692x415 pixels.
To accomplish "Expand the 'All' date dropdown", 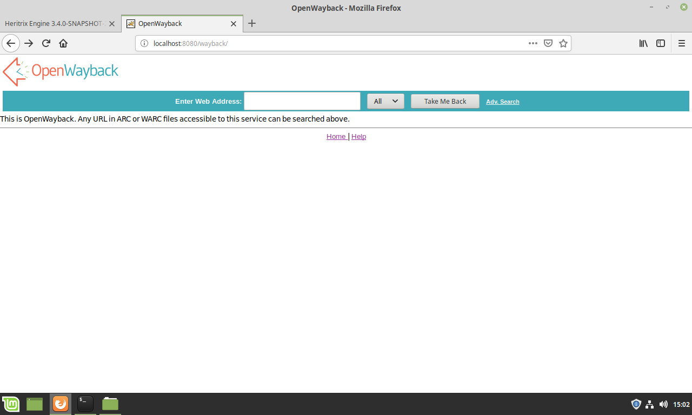I will click(385, 101).
